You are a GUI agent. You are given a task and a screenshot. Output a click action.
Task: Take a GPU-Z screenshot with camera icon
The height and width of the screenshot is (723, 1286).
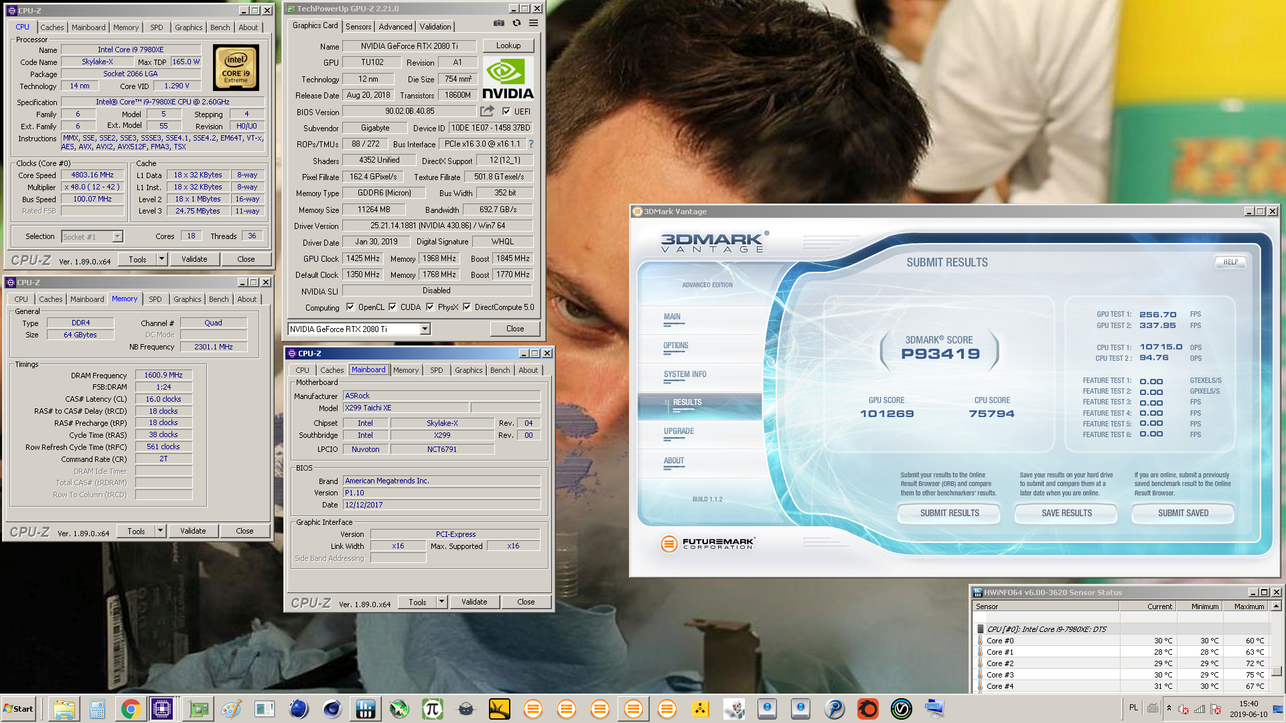(x=499, y=23)
